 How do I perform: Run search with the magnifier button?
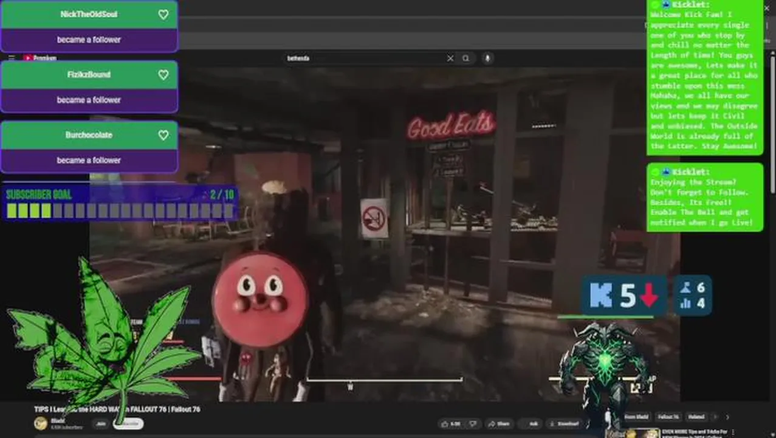coord(466,58)
